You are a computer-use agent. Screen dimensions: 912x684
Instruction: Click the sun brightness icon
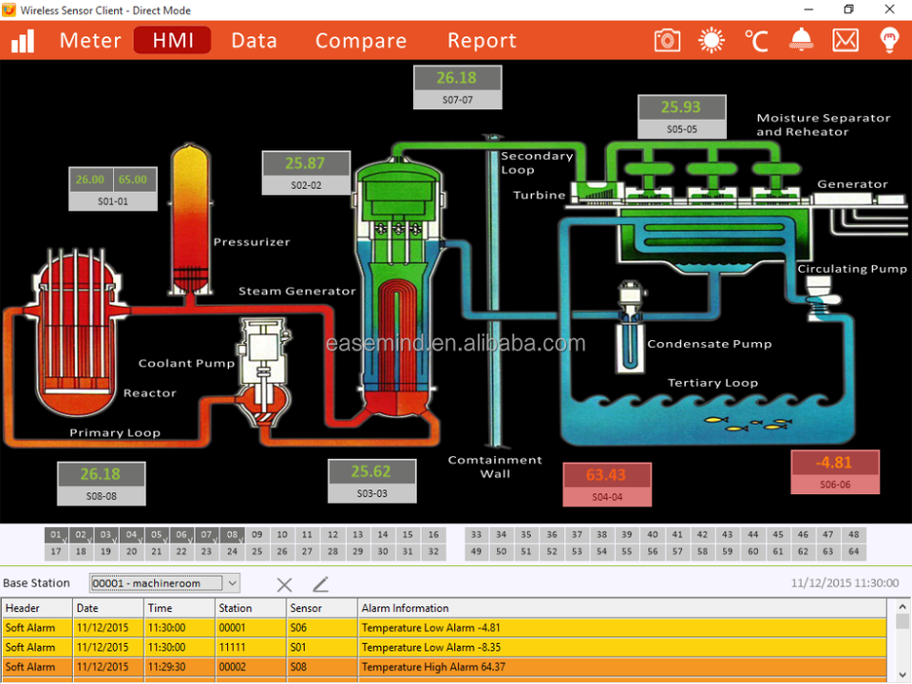pyautogui.click(x=711, y=40)
